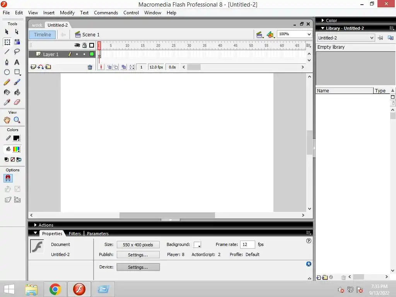Click the Delete Layer trash icon

[x=90, y=67]
